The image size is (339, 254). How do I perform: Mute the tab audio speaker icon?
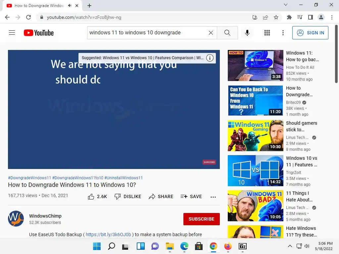point(70,6)
